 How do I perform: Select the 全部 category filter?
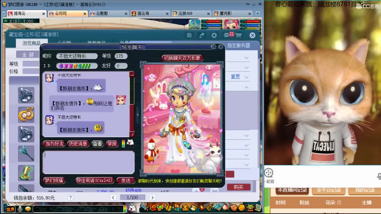click(28, 54)
